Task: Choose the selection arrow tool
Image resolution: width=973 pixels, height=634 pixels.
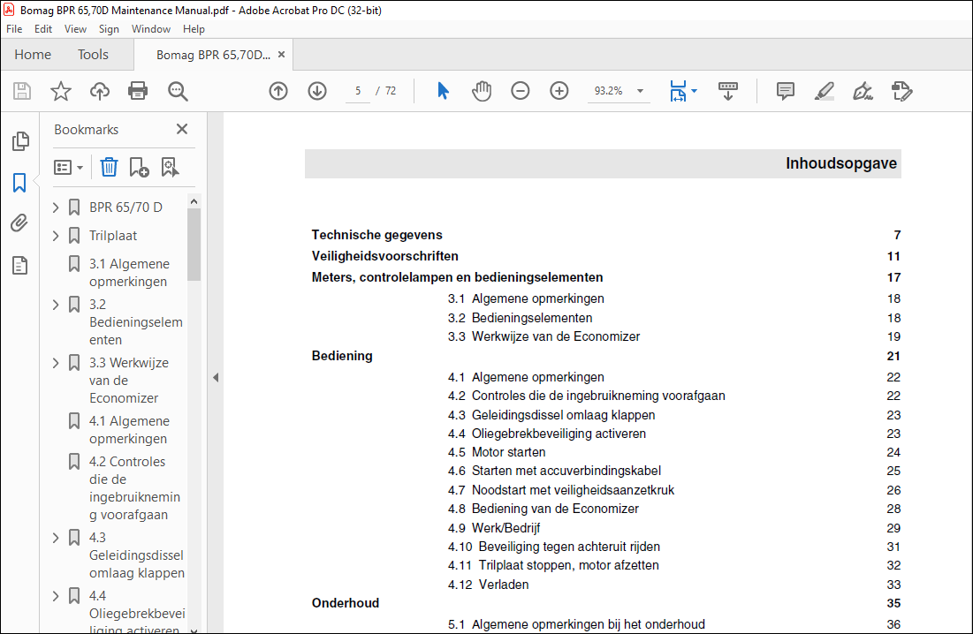Action: coord(443,91)
